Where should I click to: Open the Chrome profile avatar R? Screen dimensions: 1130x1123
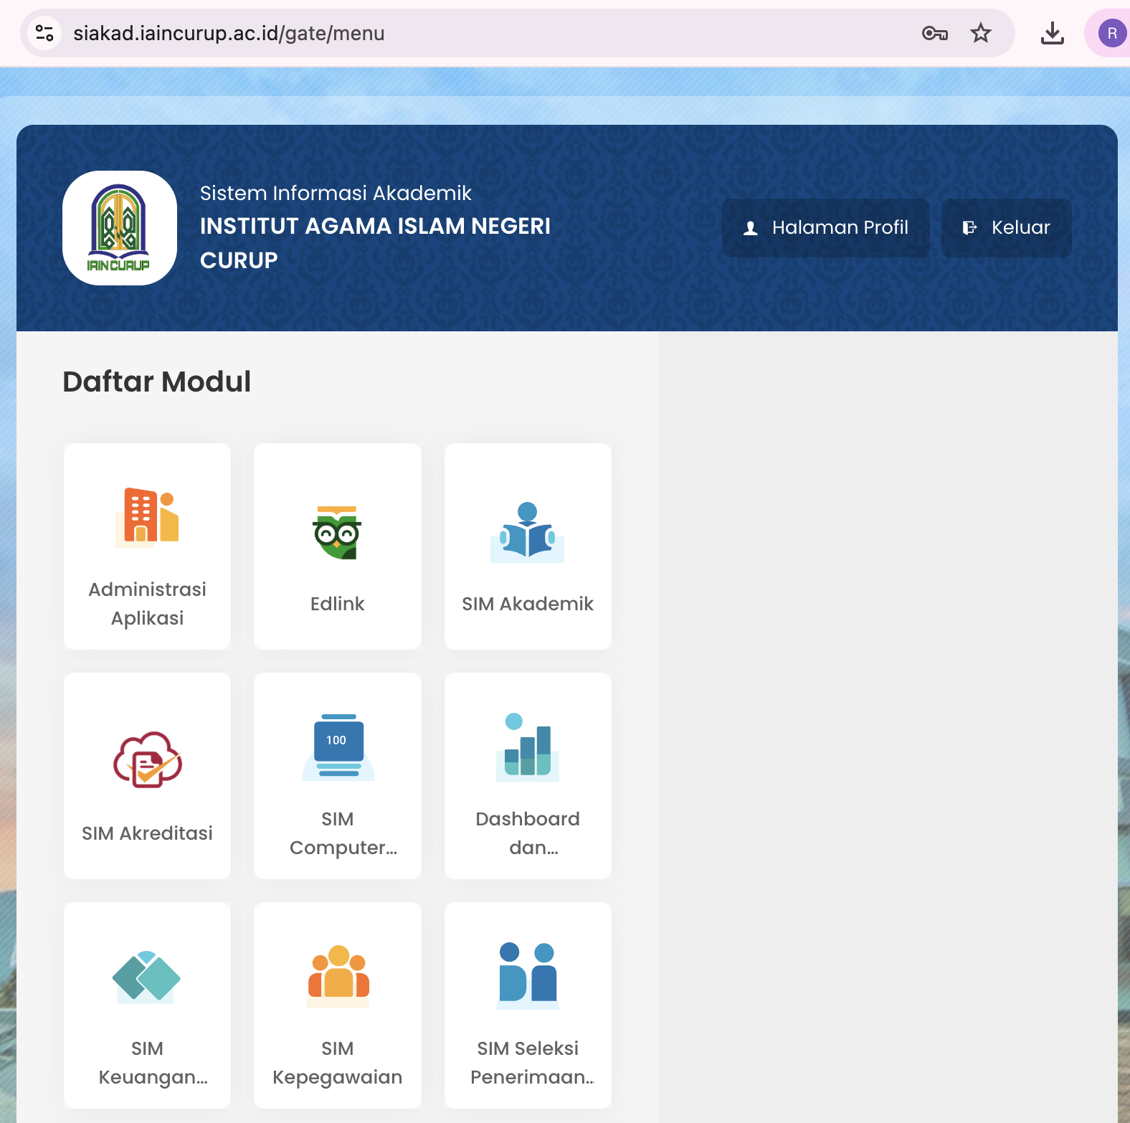(1112, 33)
